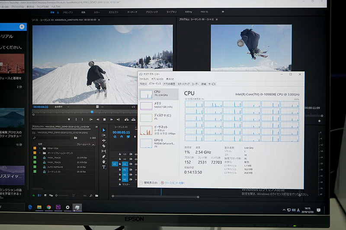The width and height of the screenshot is (346, 230).
Task: Click find icon in Project panel footer
Action: [x=91, y=195]
